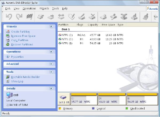Collapse the Operations panel
The width and height of the screenshot is (160, 117).
point(51,52)
